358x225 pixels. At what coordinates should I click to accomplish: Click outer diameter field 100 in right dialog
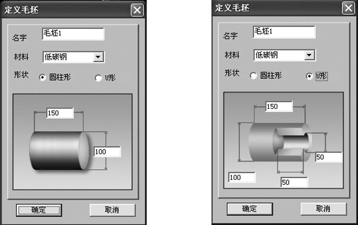[x=242, y=178]
